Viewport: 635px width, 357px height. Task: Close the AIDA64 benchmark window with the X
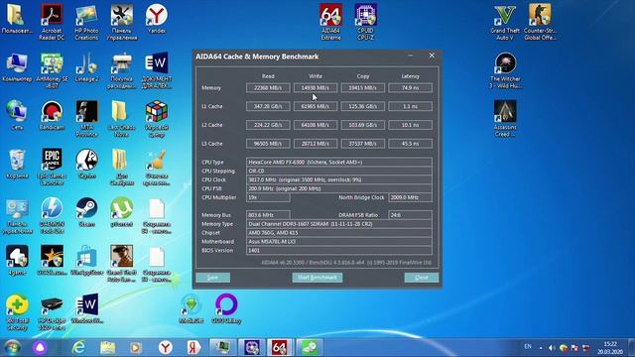(432, 56)
